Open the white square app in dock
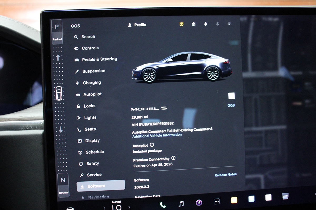Screen dimensions: 316x210 coord(268,197)
